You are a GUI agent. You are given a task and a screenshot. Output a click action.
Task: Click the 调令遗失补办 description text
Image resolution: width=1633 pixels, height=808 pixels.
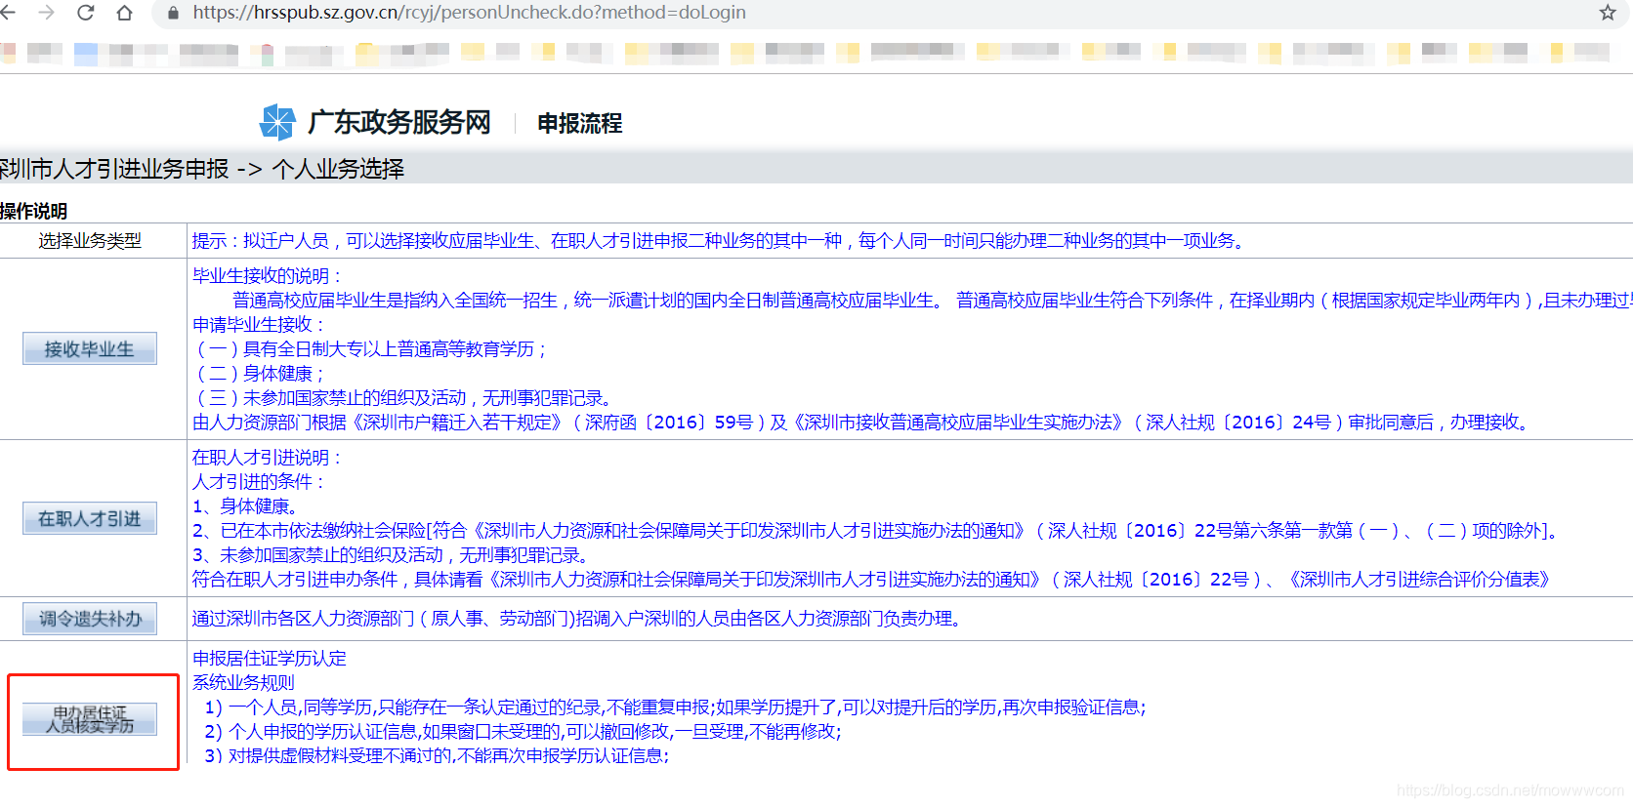tap(579, 619)
